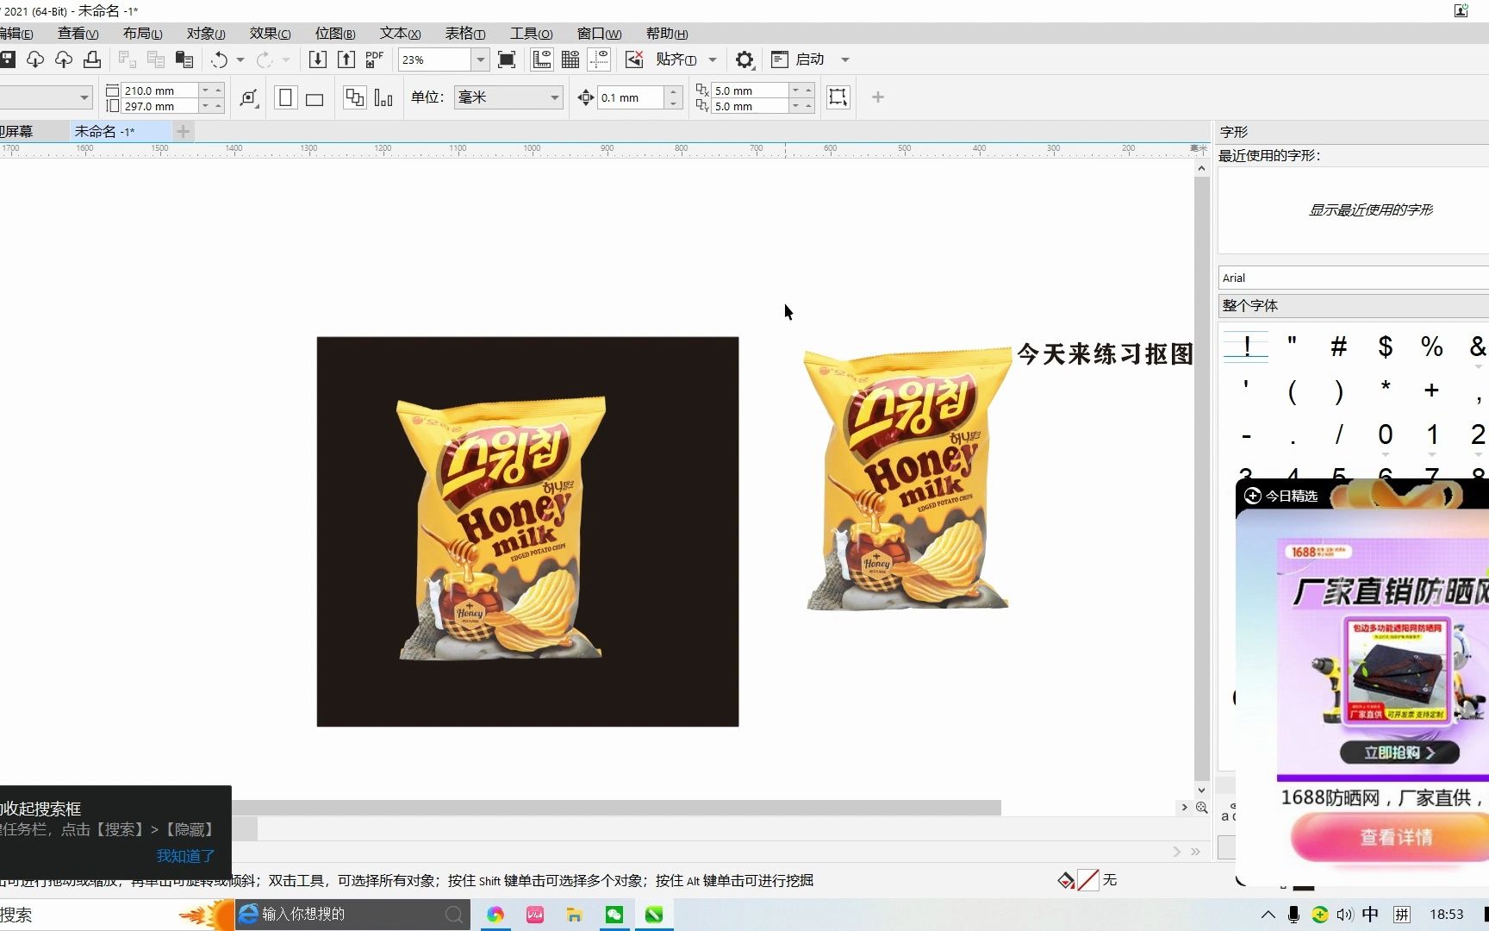
Task: Toggle the 拼 IME mode indicator
Action: pos(1402,915)
